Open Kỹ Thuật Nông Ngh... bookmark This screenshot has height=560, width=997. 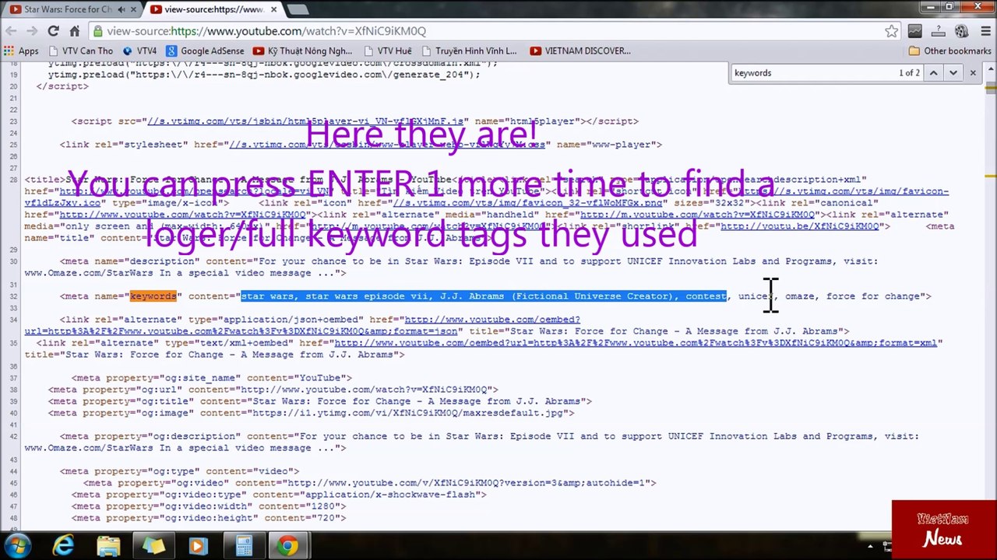[x=301, y=51]
